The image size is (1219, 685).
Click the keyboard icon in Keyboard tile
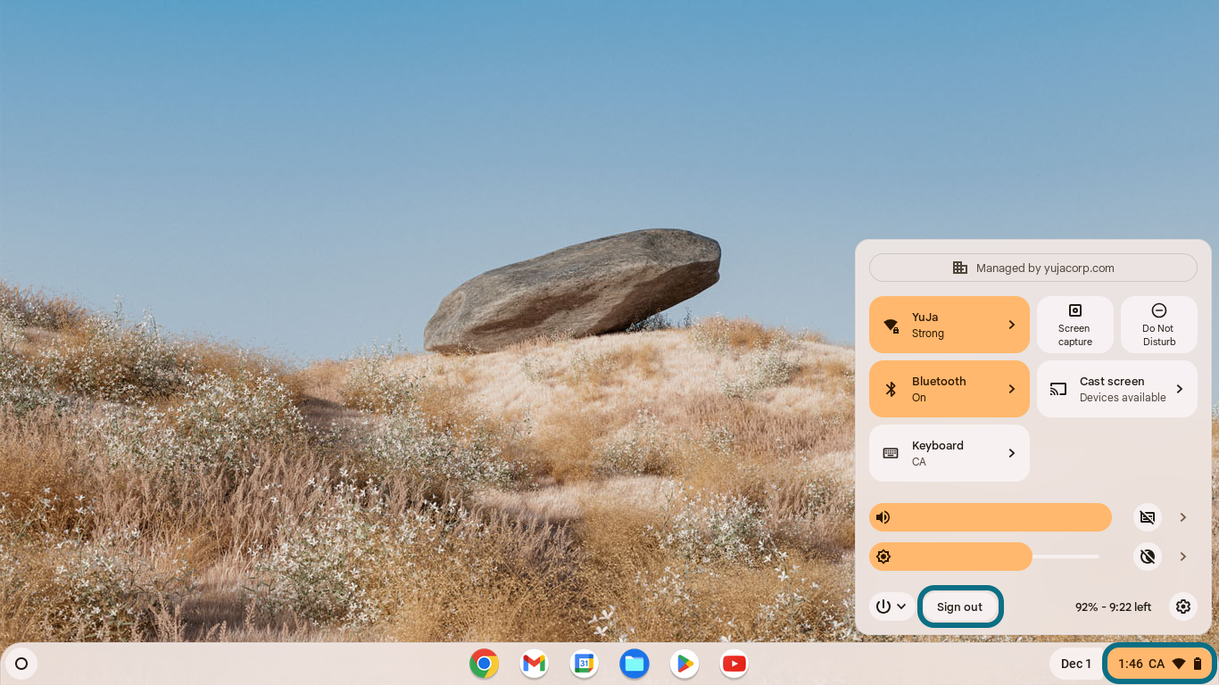[891, 453]
